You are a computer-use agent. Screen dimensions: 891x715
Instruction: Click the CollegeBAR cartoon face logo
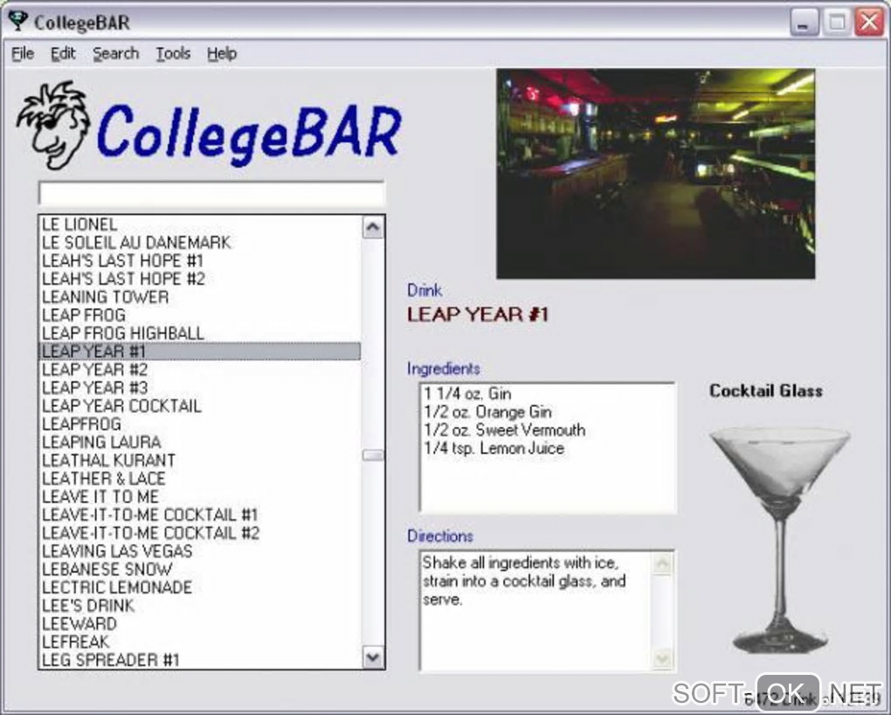53,125
